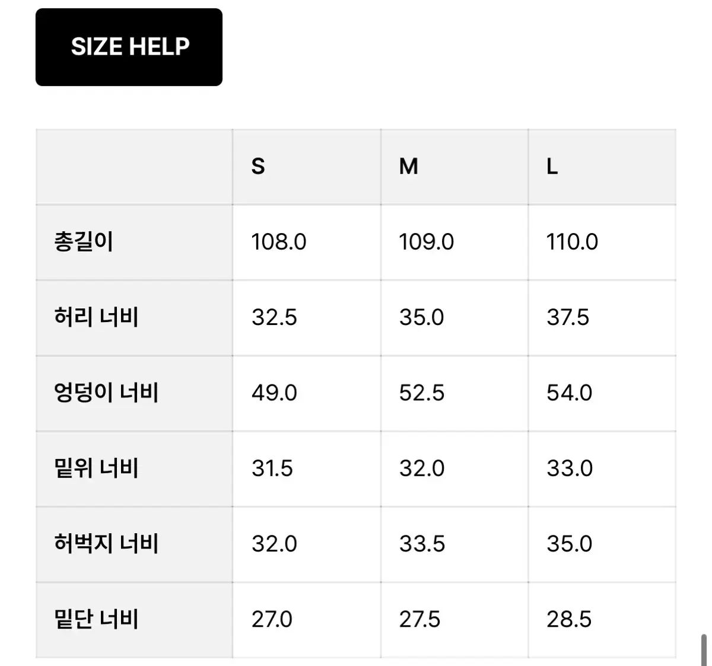Click the 28.5 hem width cell
The image size is (712, 666).
tap(569, 620)
